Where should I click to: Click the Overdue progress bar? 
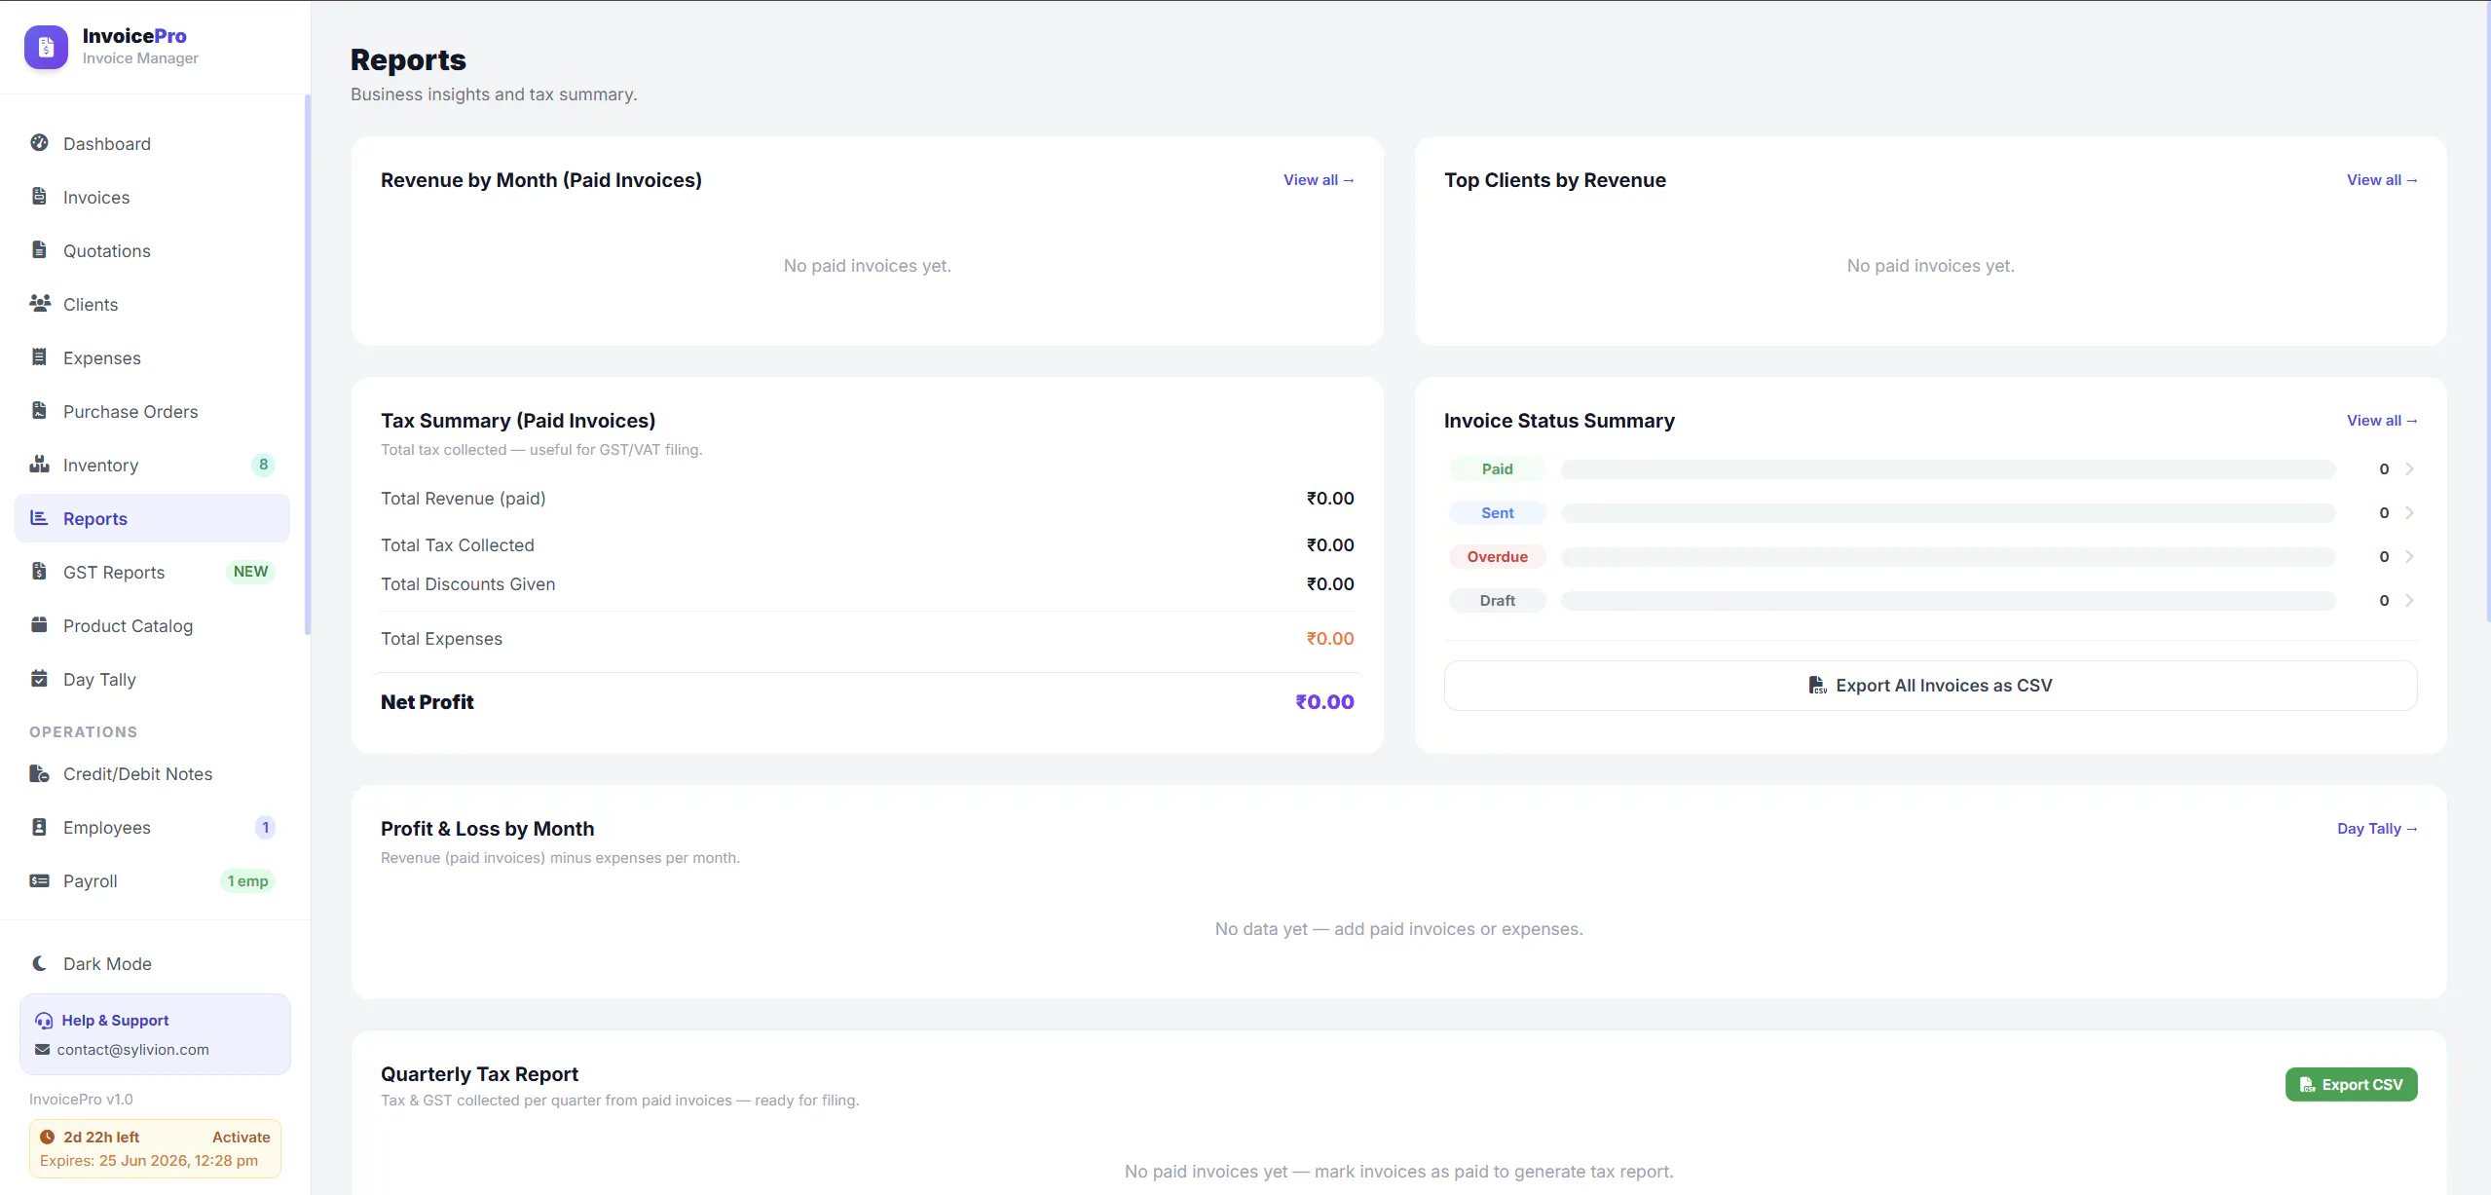(1948, 557)
